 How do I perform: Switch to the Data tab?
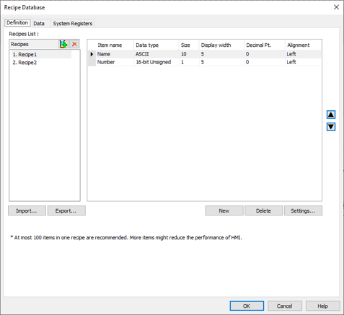(39, 24)
